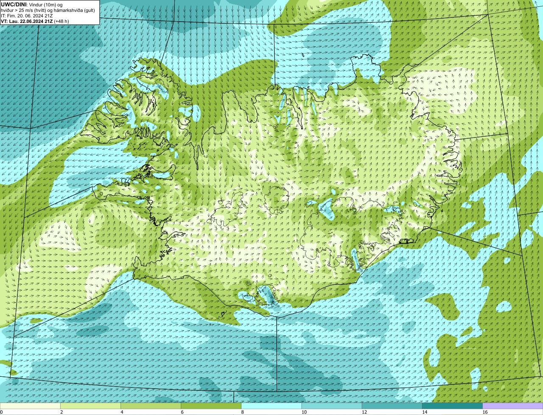The width and height of the screenshot is (543, 415).
Task: Click the '8' label on the scale
Action: [243, 412]
